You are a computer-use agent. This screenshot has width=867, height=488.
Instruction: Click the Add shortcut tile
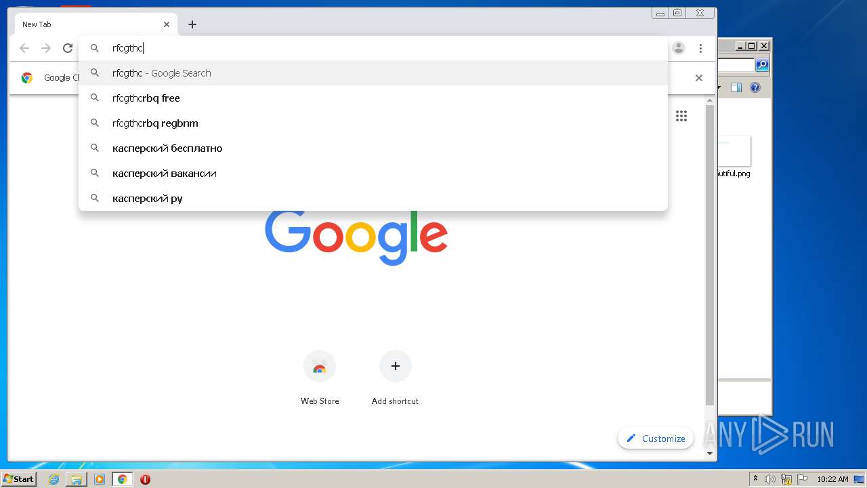pos(396,378)
